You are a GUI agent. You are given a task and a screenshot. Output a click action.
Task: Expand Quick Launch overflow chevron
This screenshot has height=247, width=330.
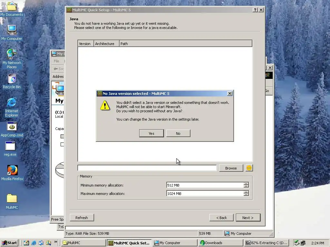point(55,242)
